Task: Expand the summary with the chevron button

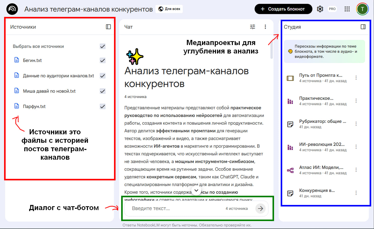Action: pos(196,191)
